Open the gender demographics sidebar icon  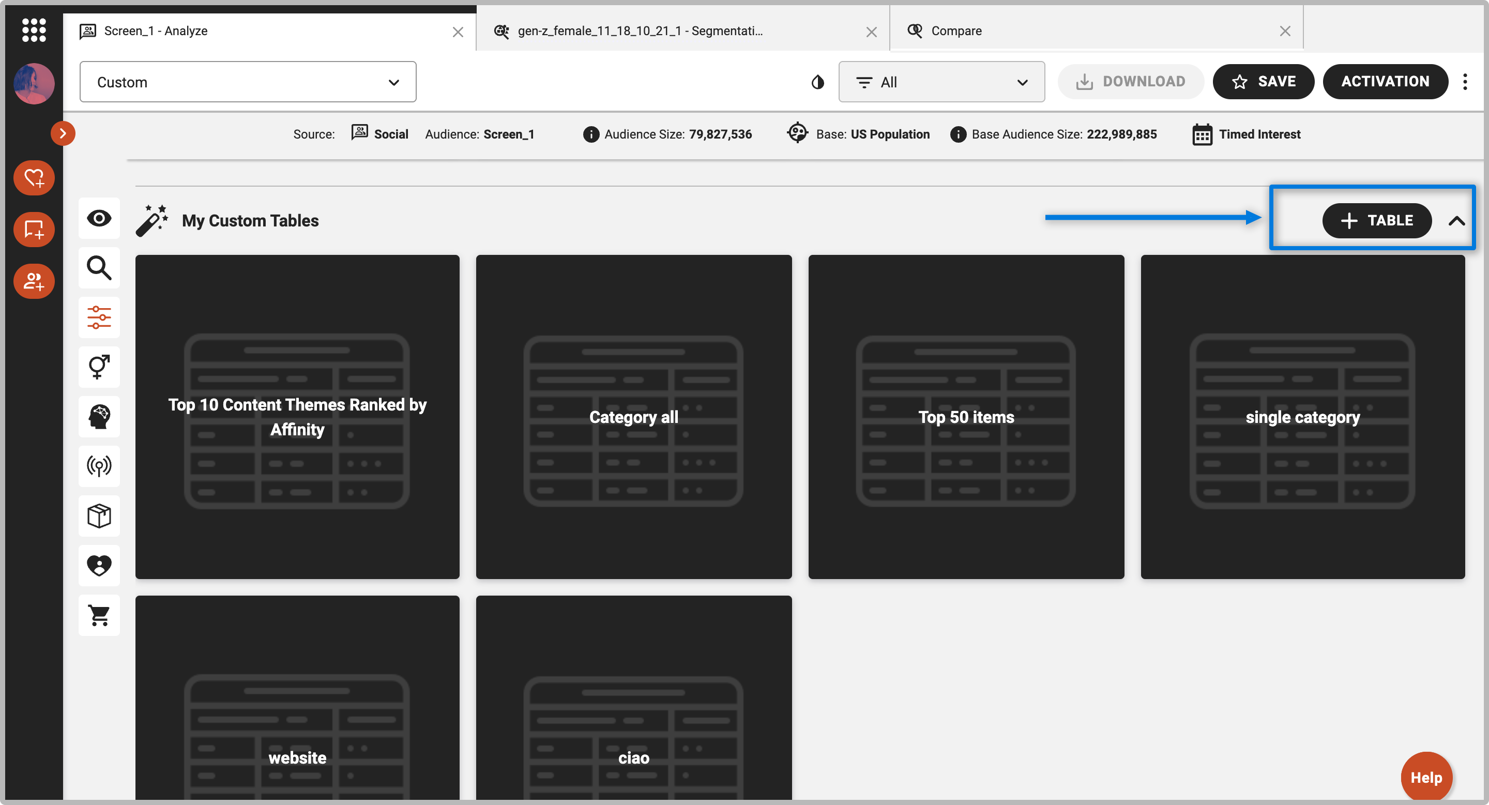coord(99,367)
